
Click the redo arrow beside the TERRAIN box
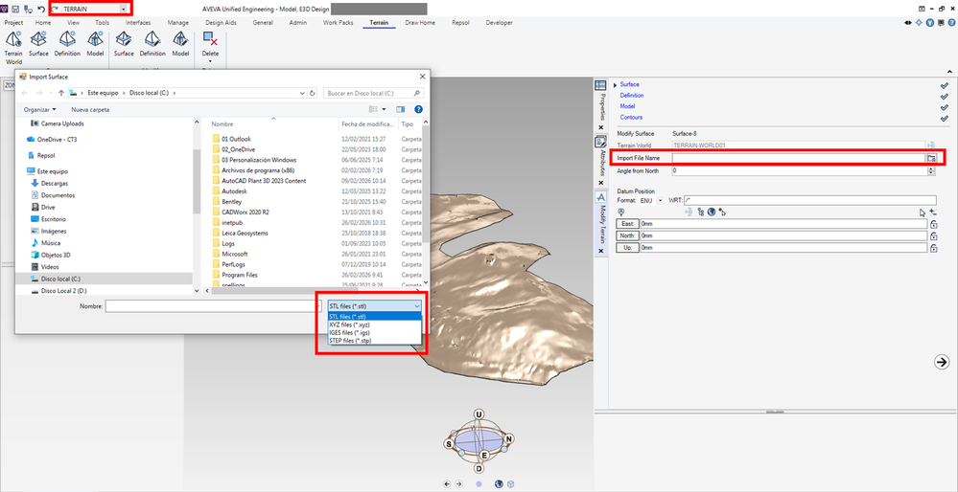pos(56,9)
